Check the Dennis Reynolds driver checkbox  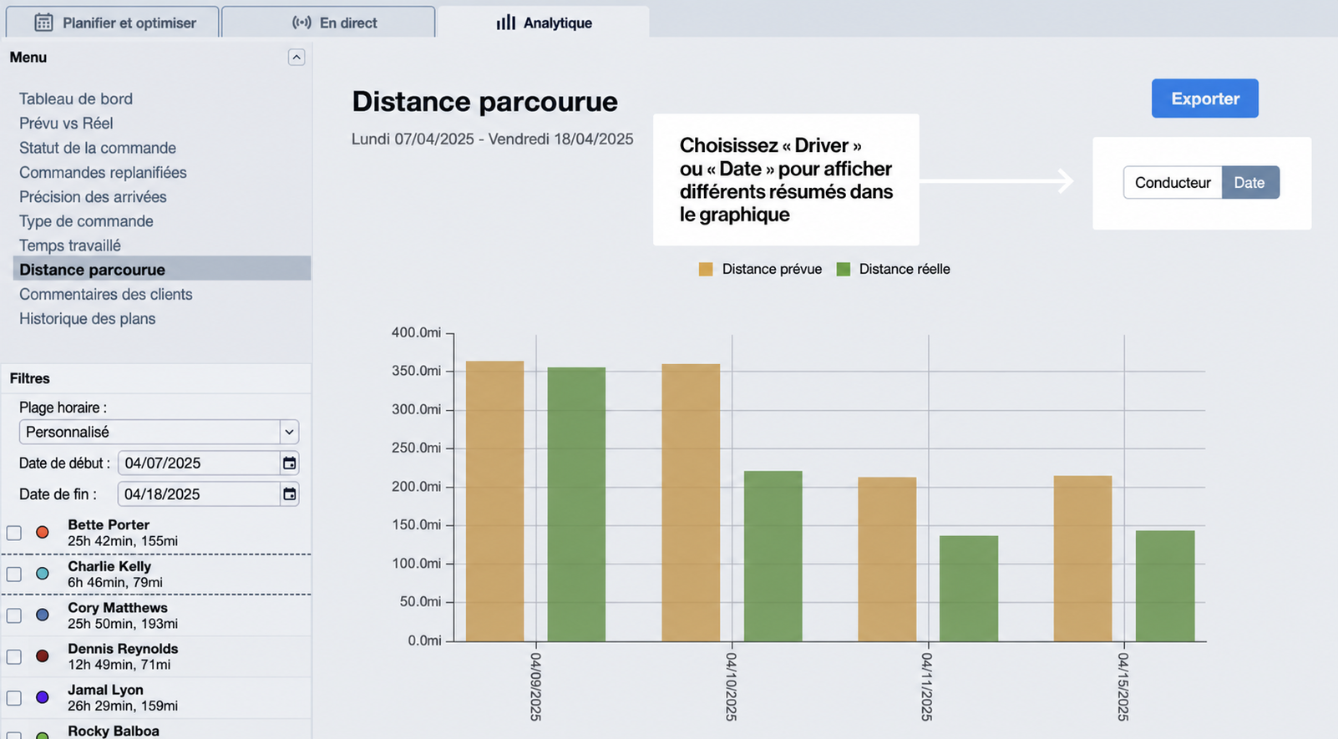coord(14,657)
